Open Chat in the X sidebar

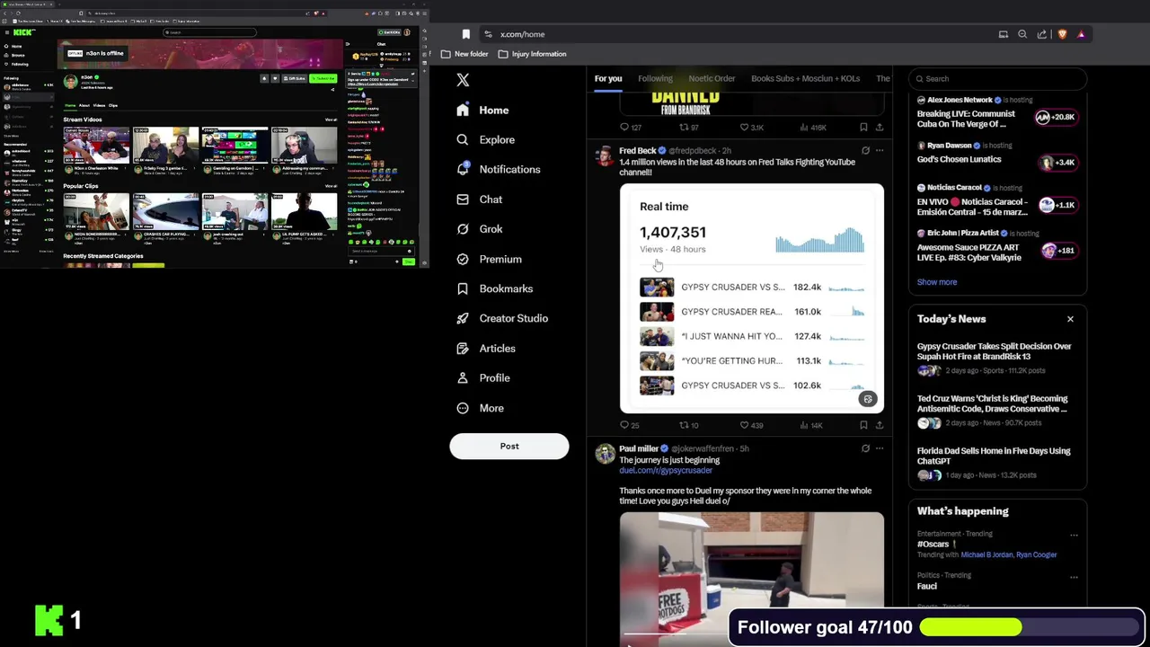[479, 199]
